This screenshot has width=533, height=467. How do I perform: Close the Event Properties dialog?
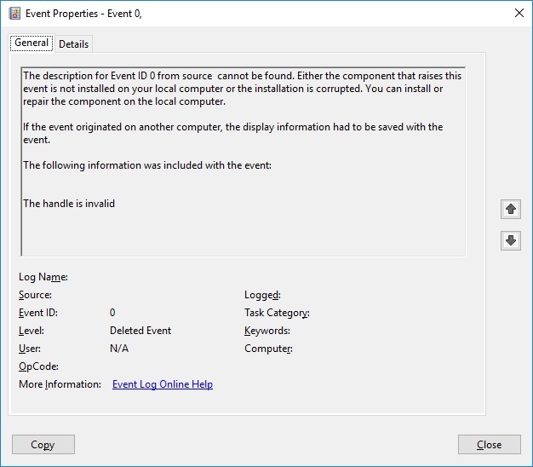[x=489, y=444]
